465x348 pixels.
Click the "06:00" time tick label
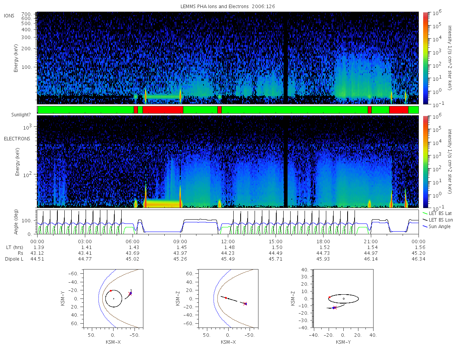click(x=133, y=241)
